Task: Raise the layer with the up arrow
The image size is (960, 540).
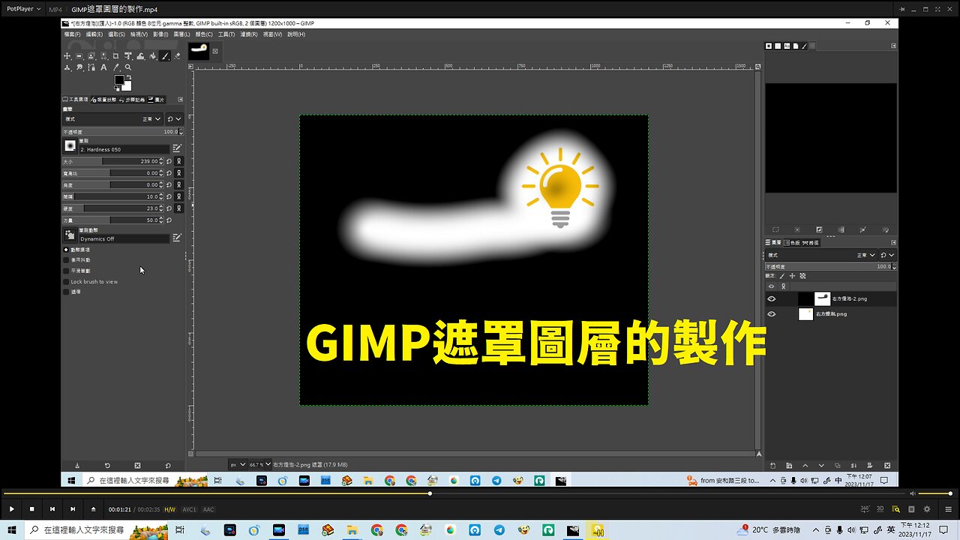Action: 805,465
